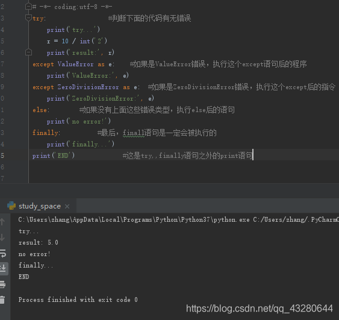Clear console with the trash icon
This screenshot has width=339, height=320.
(2, 300)
